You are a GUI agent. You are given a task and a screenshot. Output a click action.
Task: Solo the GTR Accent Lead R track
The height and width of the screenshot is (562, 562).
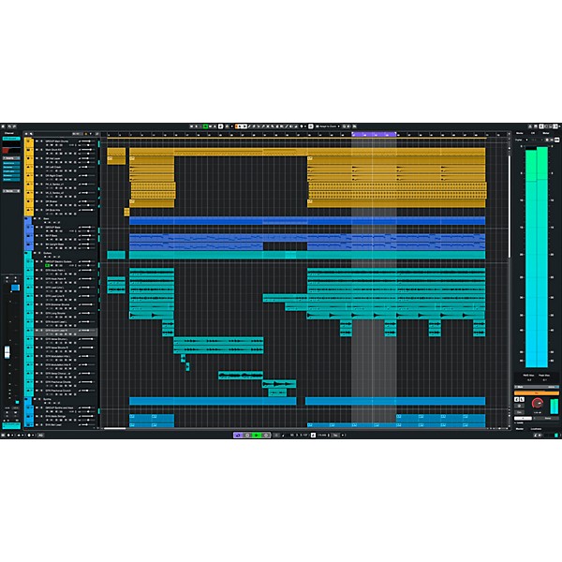41,331
